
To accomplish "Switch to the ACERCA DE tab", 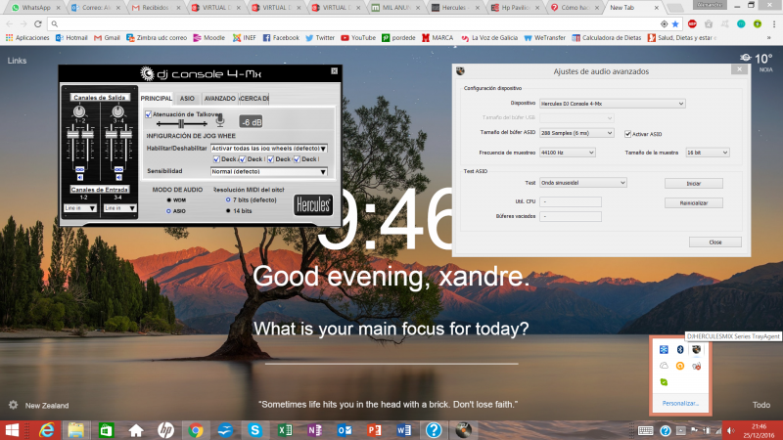I will [x=254, y=99].
